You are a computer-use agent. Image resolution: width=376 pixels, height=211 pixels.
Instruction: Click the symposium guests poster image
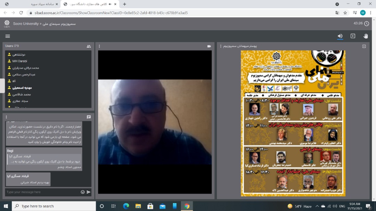(x=293, y=123)
